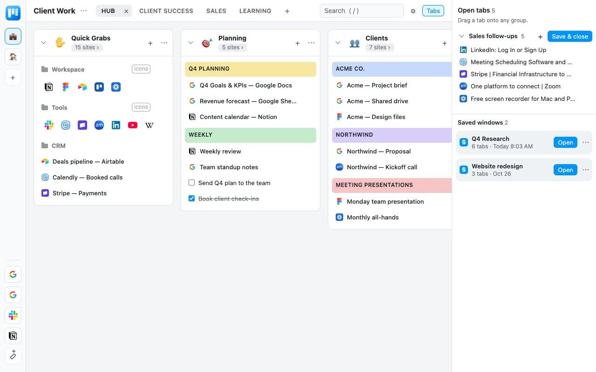Collapse the Planning group

click(191, 43)
